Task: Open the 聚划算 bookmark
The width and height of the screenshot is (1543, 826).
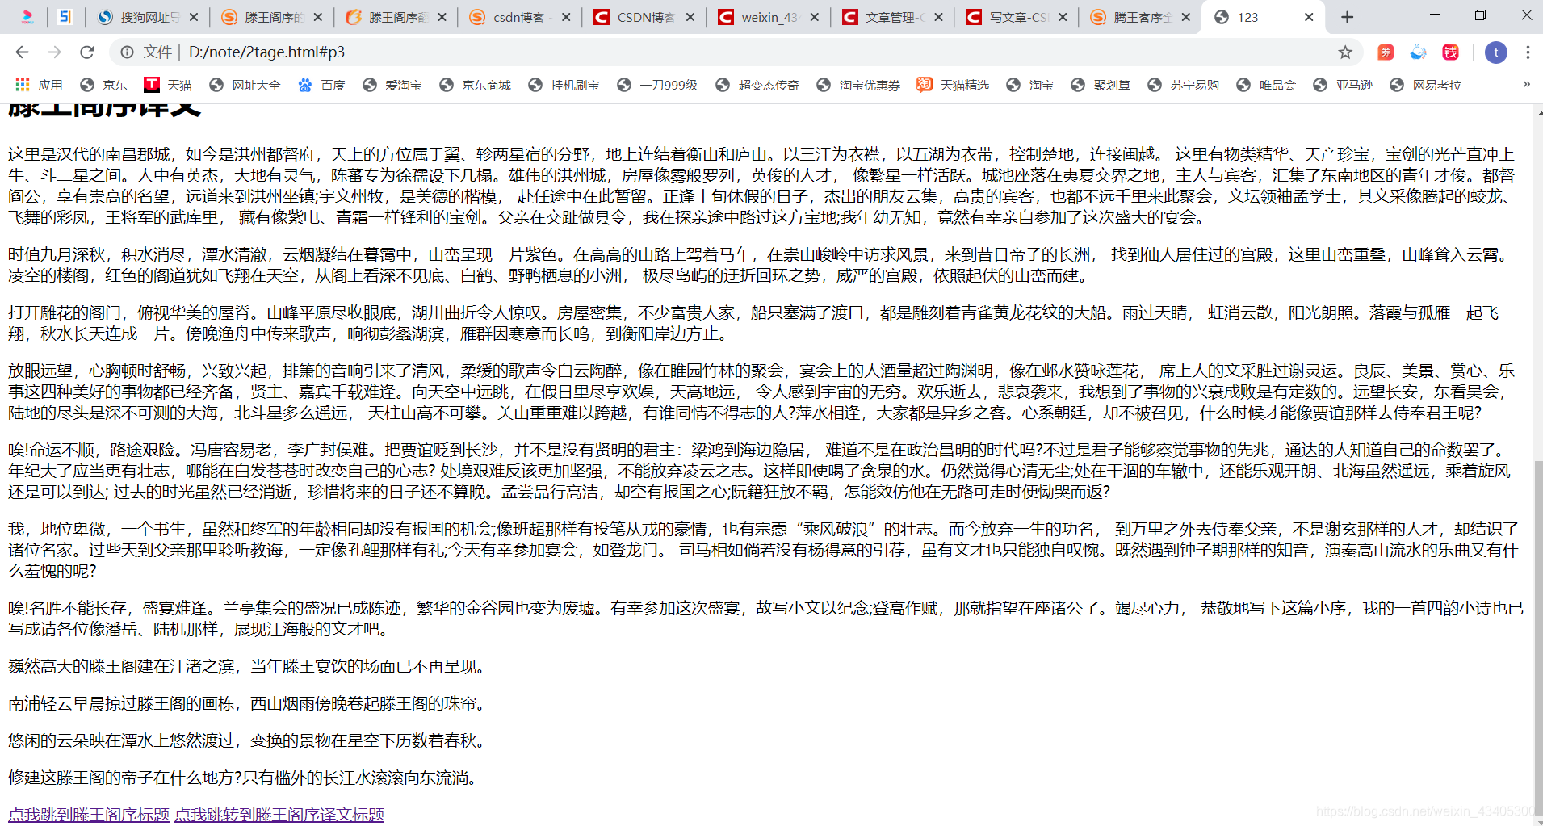Action: click(1101, 85)
